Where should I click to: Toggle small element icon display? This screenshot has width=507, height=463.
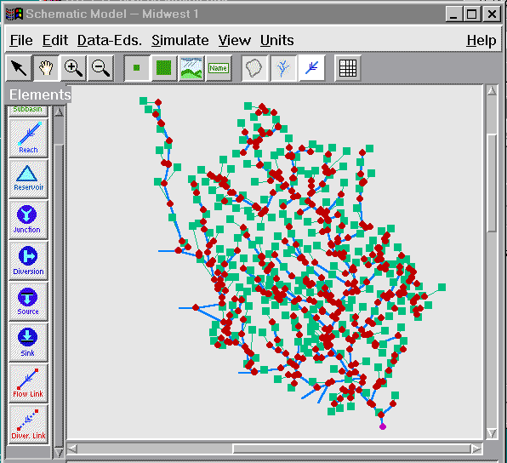pyautogui.click(x=137, y=68)
